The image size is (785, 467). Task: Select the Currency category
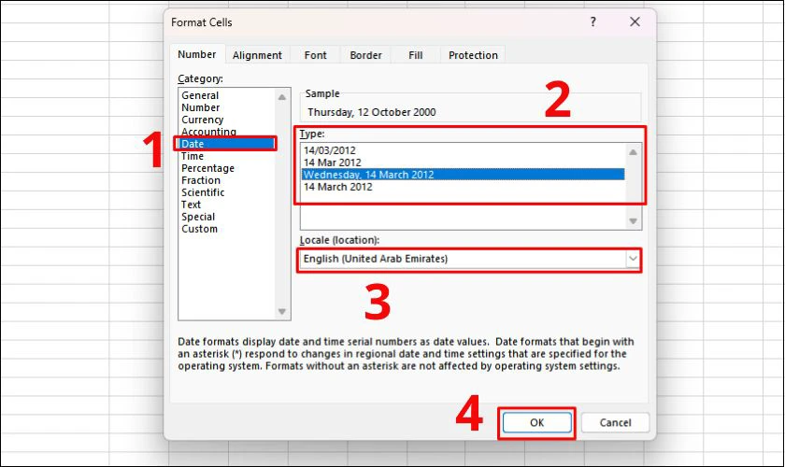[202, 120]
